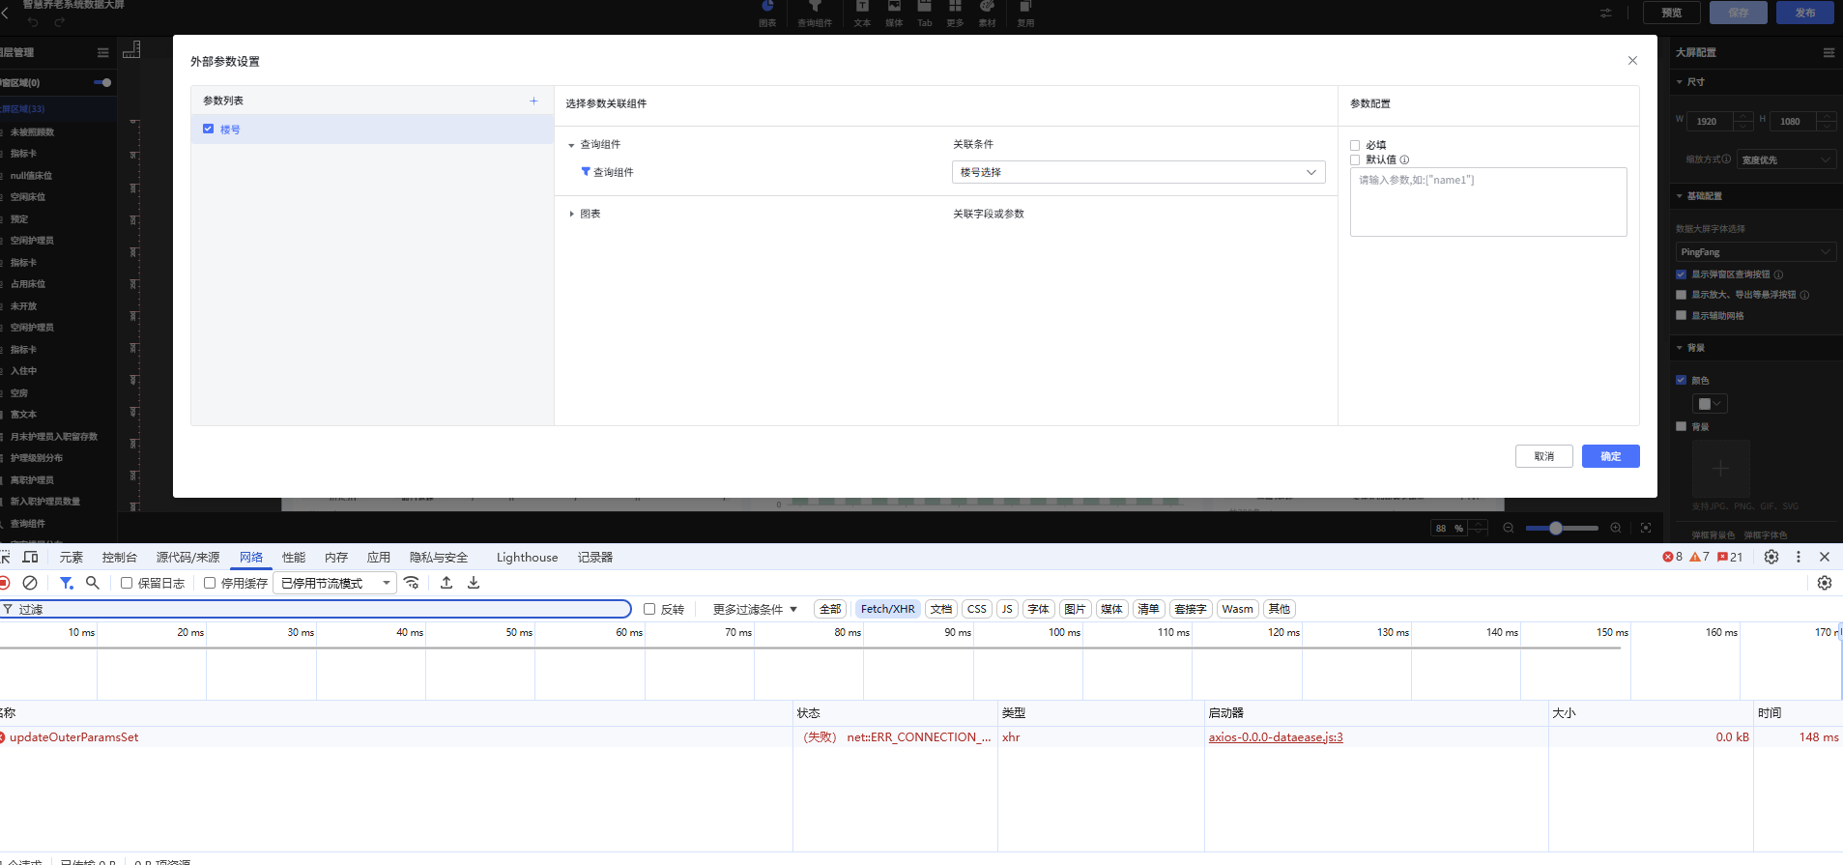The height and width of the screenshot is (865, 1843).
Task: Click the default value parameter textarea
Action: 1487,202
